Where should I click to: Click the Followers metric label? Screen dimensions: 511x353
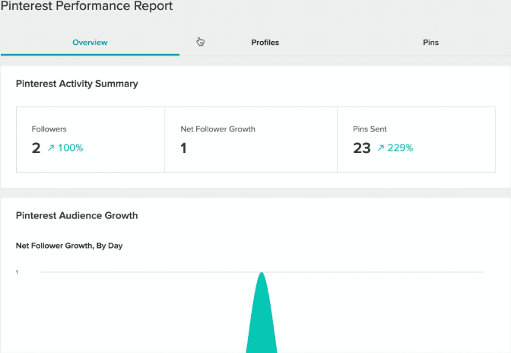coord(49,129)
